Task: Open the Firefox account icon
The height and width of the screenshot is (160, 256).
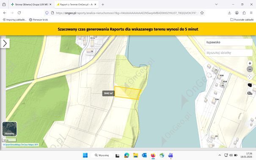Action: tap(237, 13)
